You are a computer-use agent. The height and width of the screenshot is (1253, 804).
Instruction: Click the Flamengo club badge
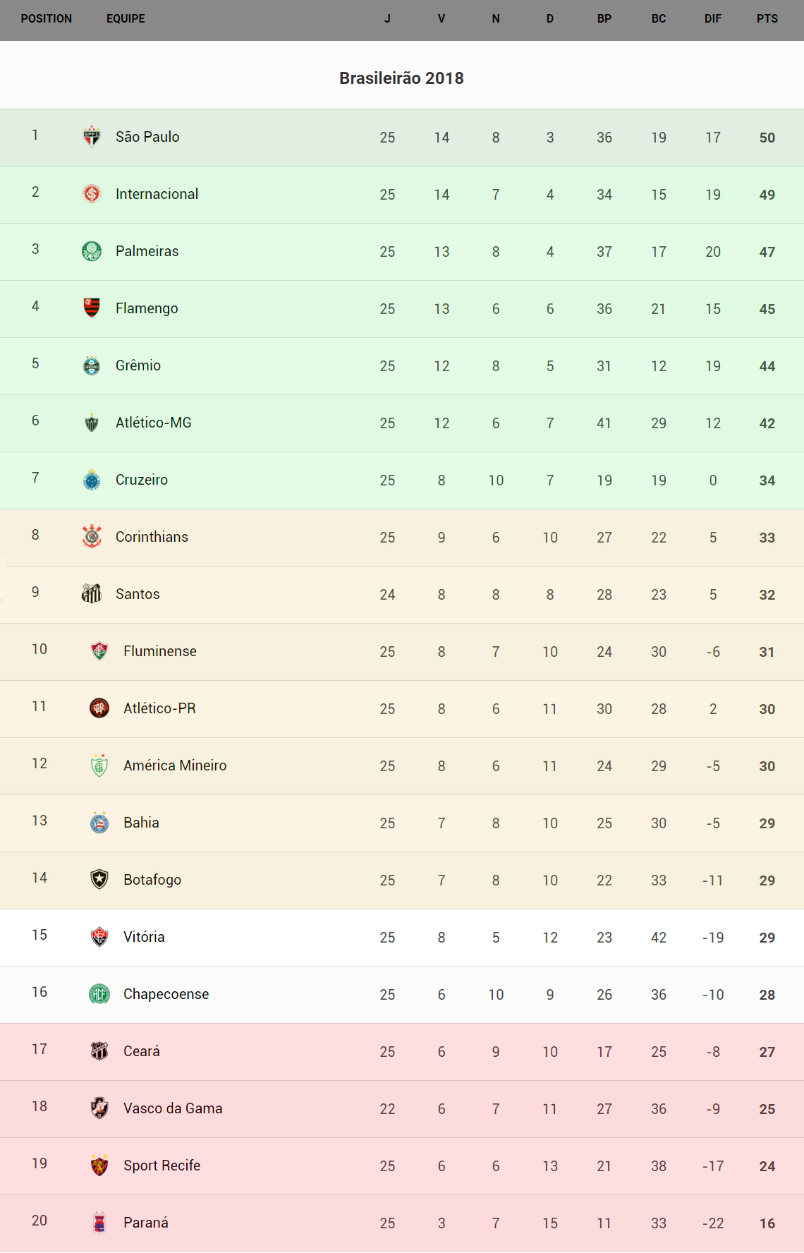[x=92, y=308]
